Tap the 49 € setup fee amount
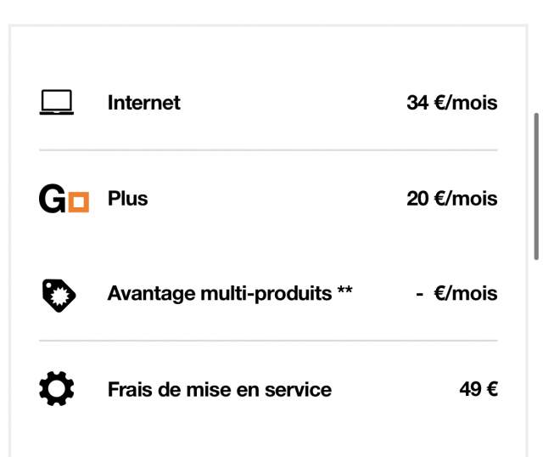The image size is (543, 457). (479, 390)
